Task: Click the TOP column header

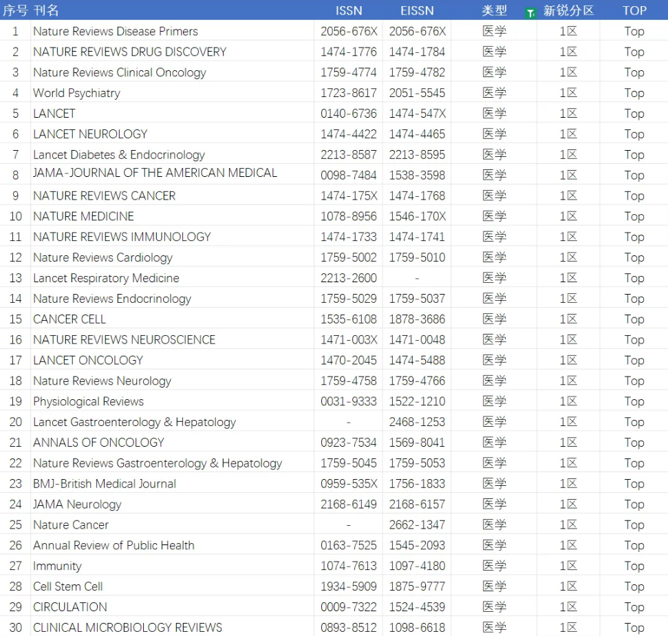Action: pyautogui.click(x=634, y=10)
